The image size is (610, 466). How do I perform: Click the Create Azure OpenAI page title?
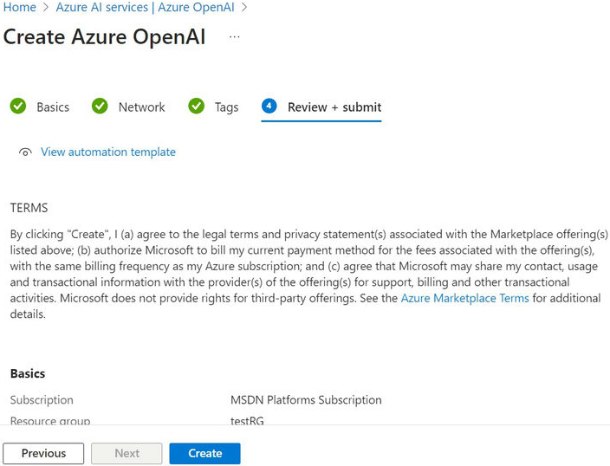click(105, 37)
